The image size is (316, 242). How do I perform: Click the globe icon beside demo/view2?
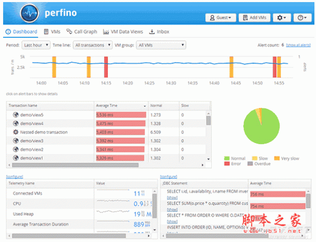pyautogui.click(x=16, y=149)
